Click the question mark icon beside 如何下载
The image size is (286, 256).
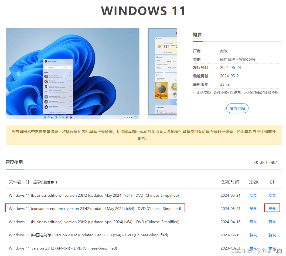(256, 162)
